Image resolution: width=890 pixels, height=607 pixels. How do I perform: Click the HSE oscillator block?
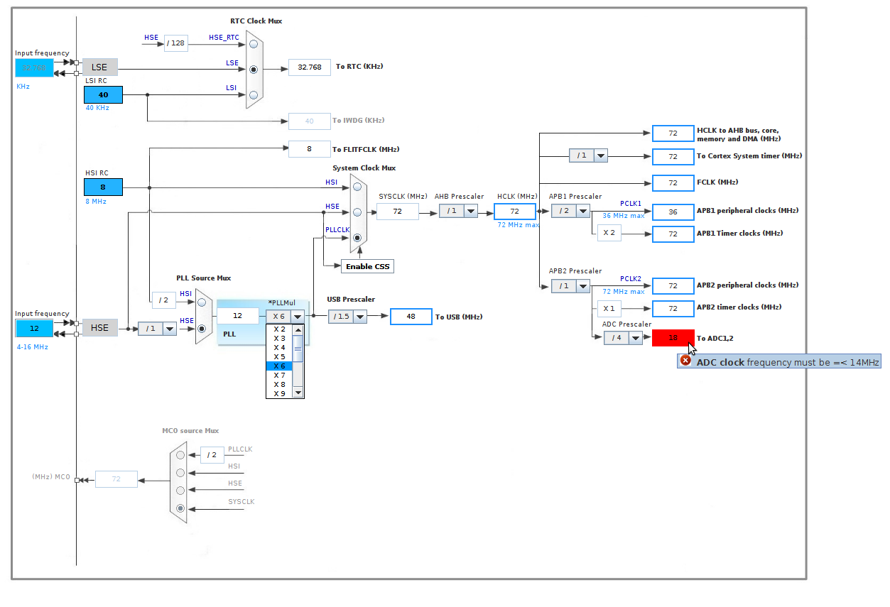click(x=100, y=327)
